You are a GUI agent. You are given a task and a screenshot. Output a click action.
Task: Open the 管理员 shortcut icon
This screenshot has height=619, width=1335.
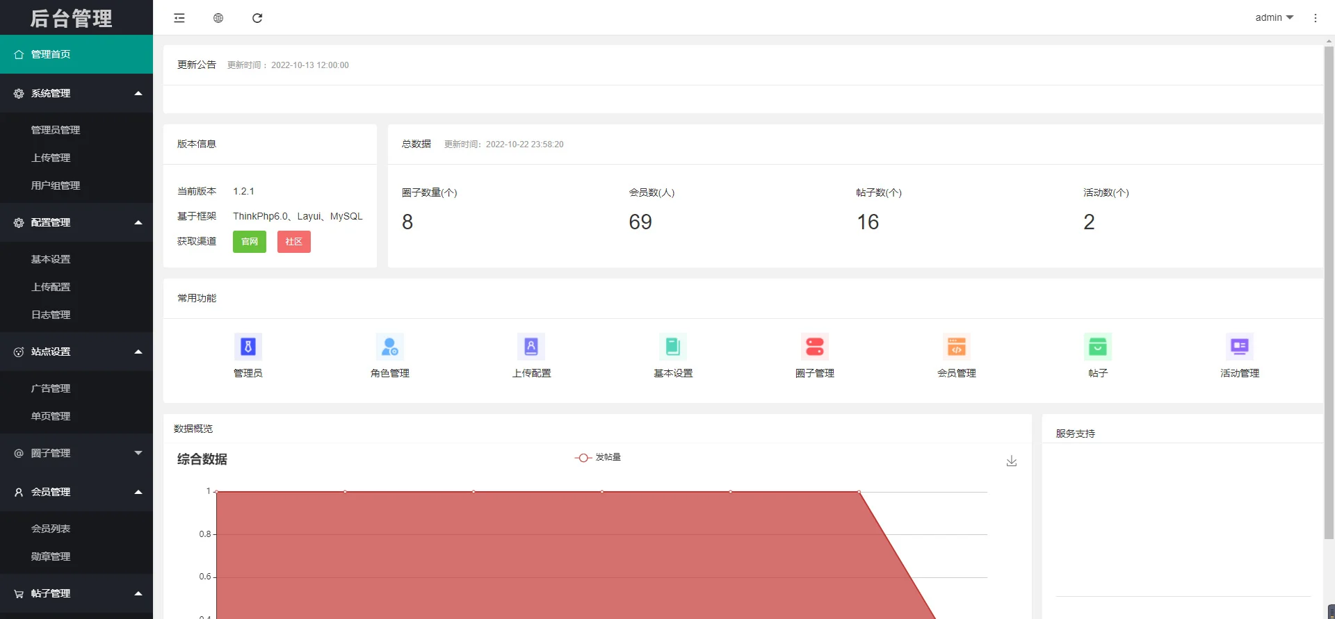248,347
